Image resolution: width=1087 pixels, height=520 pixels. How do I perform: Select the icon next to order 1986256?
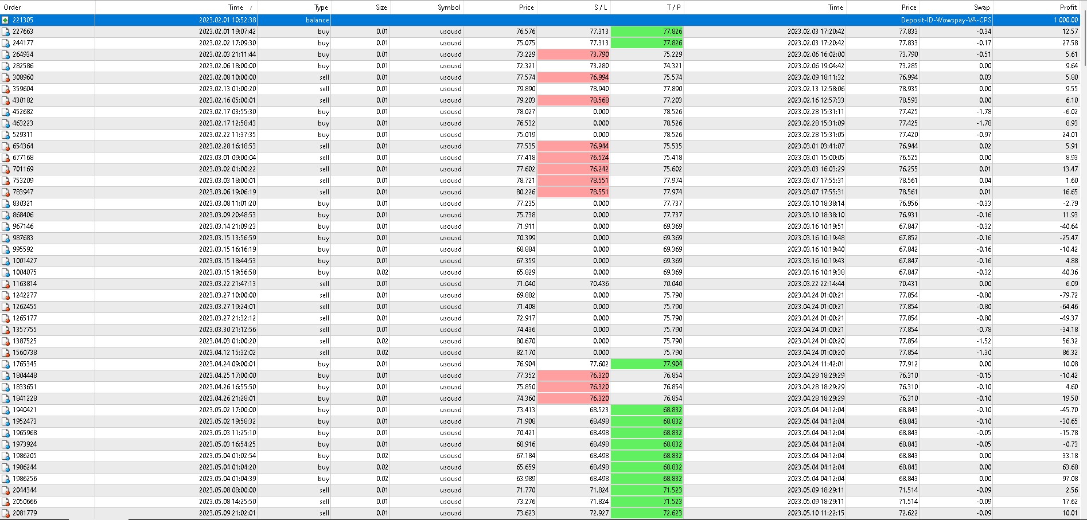(x=6, y=479)
